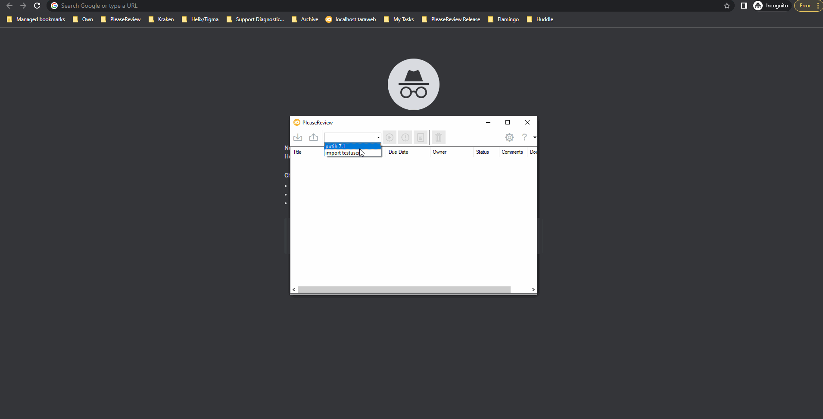Screen dimensions: 823x419
Task: Select 'import testuser' from the dropdown list
Action: (x=352, y=153)
